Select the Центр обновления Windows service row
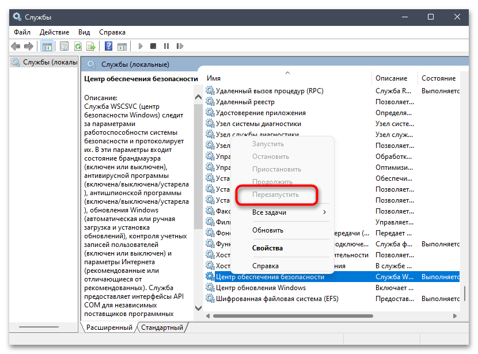Screen dimensions: 478x354 pyautogui.click(x=260, y=288)
